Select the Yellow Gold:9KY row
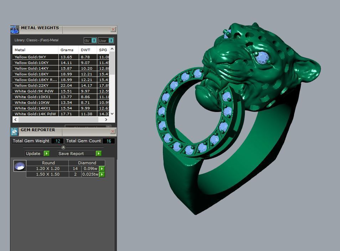Image resolution: width=340 pixels, height=251 pixels. [61, 57]
